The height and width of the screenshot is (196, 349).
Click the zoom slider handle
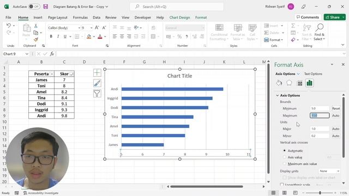click(x=320, y=193)
